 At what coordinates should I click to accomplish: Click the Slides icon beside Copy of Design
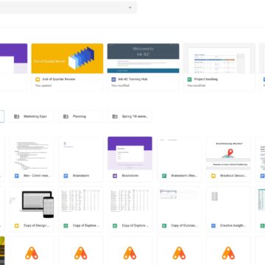click(x=17, y=225)
